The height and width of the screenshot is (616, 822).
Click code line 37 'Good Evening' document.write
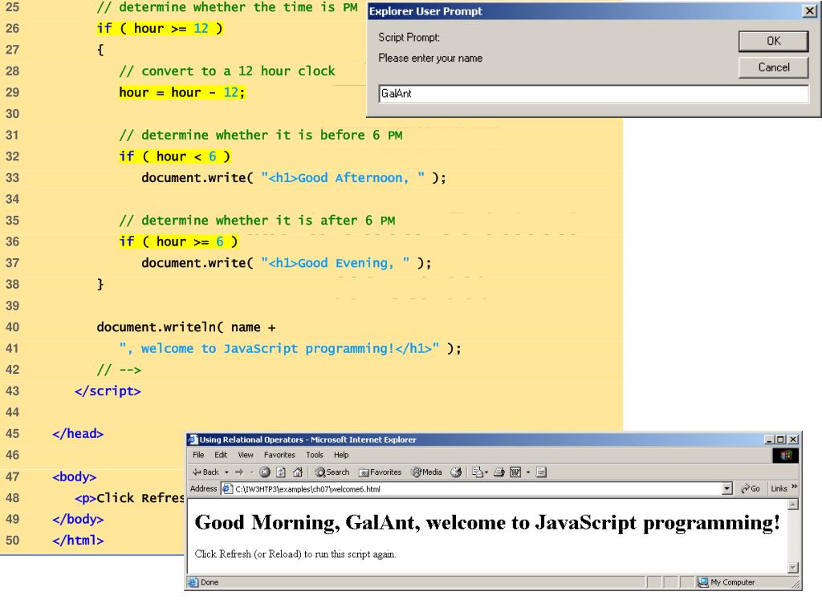287,263
